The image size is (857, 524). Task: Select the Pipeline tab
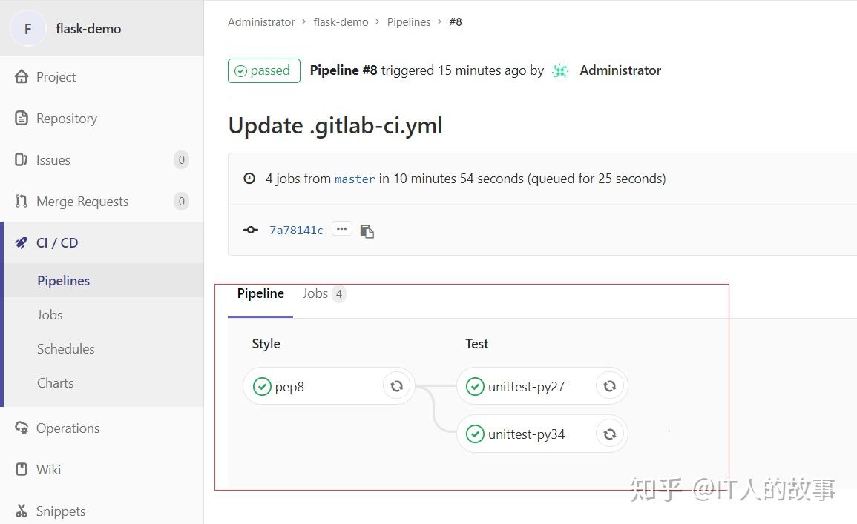(x=260, y=293)
